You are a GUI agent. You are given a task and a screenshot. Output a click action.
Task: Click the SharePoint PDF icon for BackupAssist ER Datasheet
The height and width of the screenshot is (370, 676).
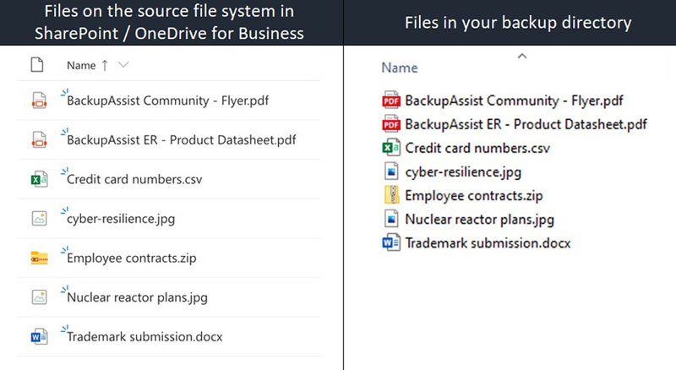pos(39,139)
